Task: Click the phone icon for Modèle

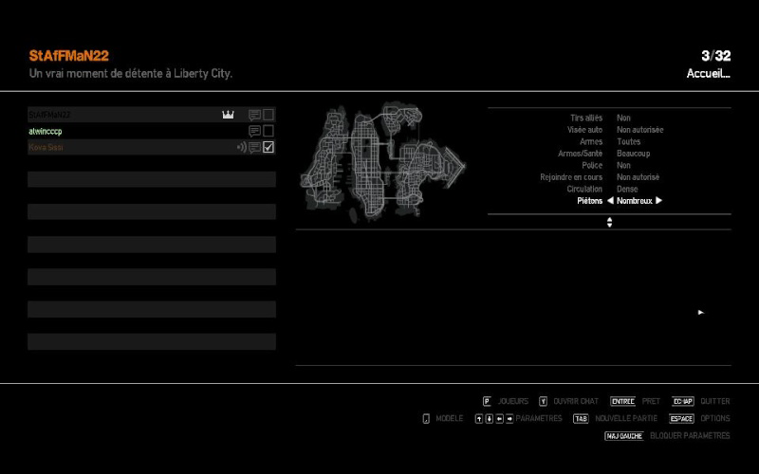Action: 426,418
